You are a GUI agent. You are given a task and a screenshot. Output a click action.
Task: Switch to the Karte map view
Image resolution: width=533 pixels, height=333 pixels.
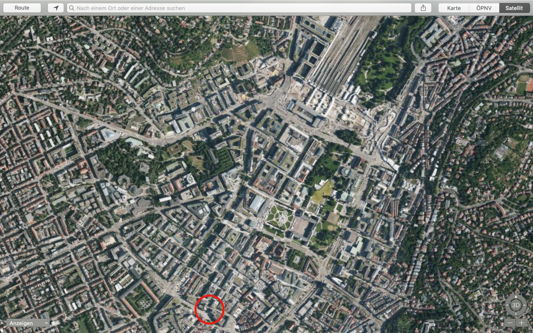tap(454, 8)
